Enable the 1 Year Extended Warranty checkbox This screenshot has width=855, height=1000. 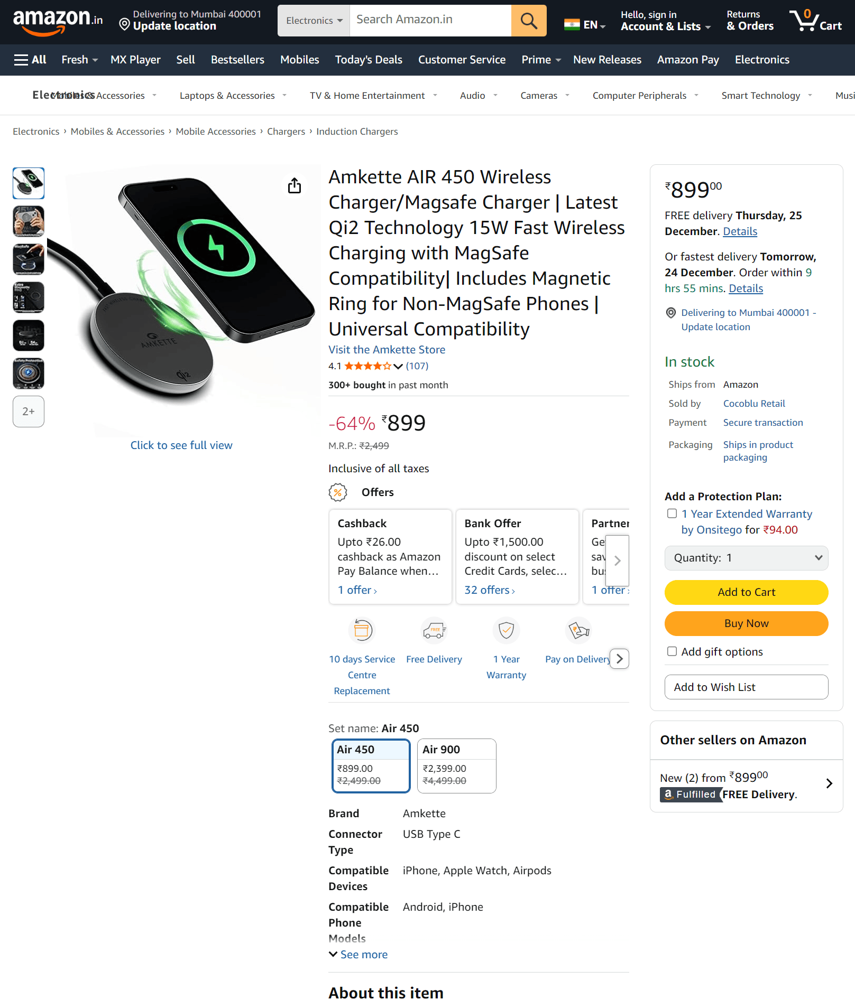(x=672, y=513)
